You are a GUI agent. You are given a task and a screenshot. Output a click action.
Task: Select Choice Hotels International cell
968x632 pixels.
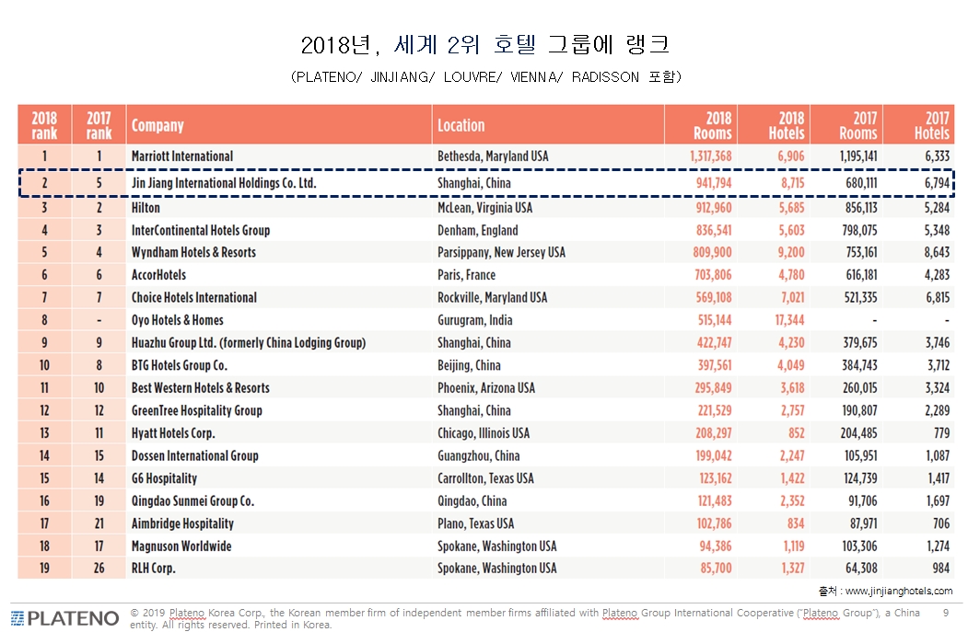pyautogui.click(x=193, y=298)
